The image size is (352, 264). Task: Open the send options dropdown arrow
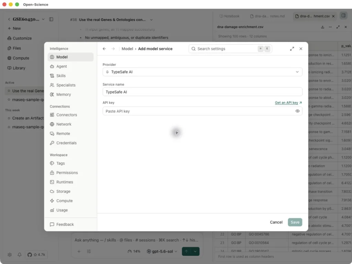pos(195,251)
